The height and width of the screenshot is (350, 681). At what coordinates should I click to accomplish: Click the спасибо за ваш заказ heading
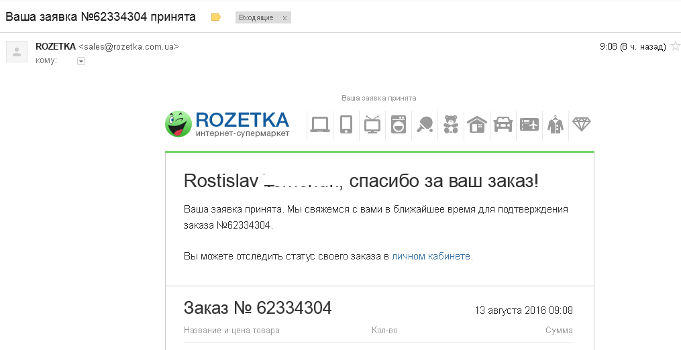pyautogui.click(x=444, y=181)
